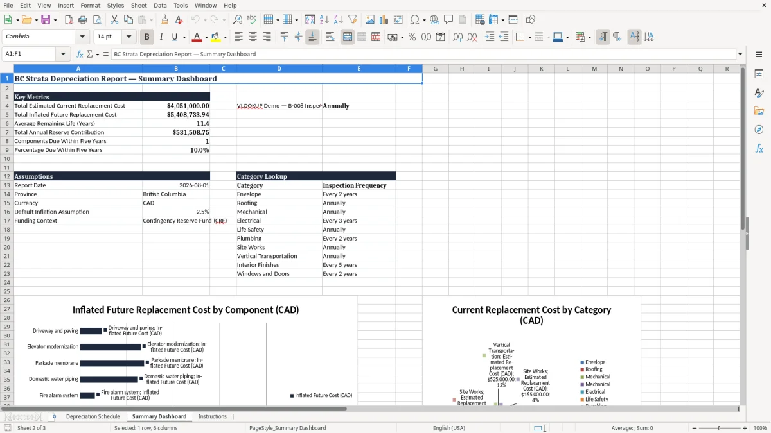
Task: Open borders dropdown arrow
Action: (530, 37)
